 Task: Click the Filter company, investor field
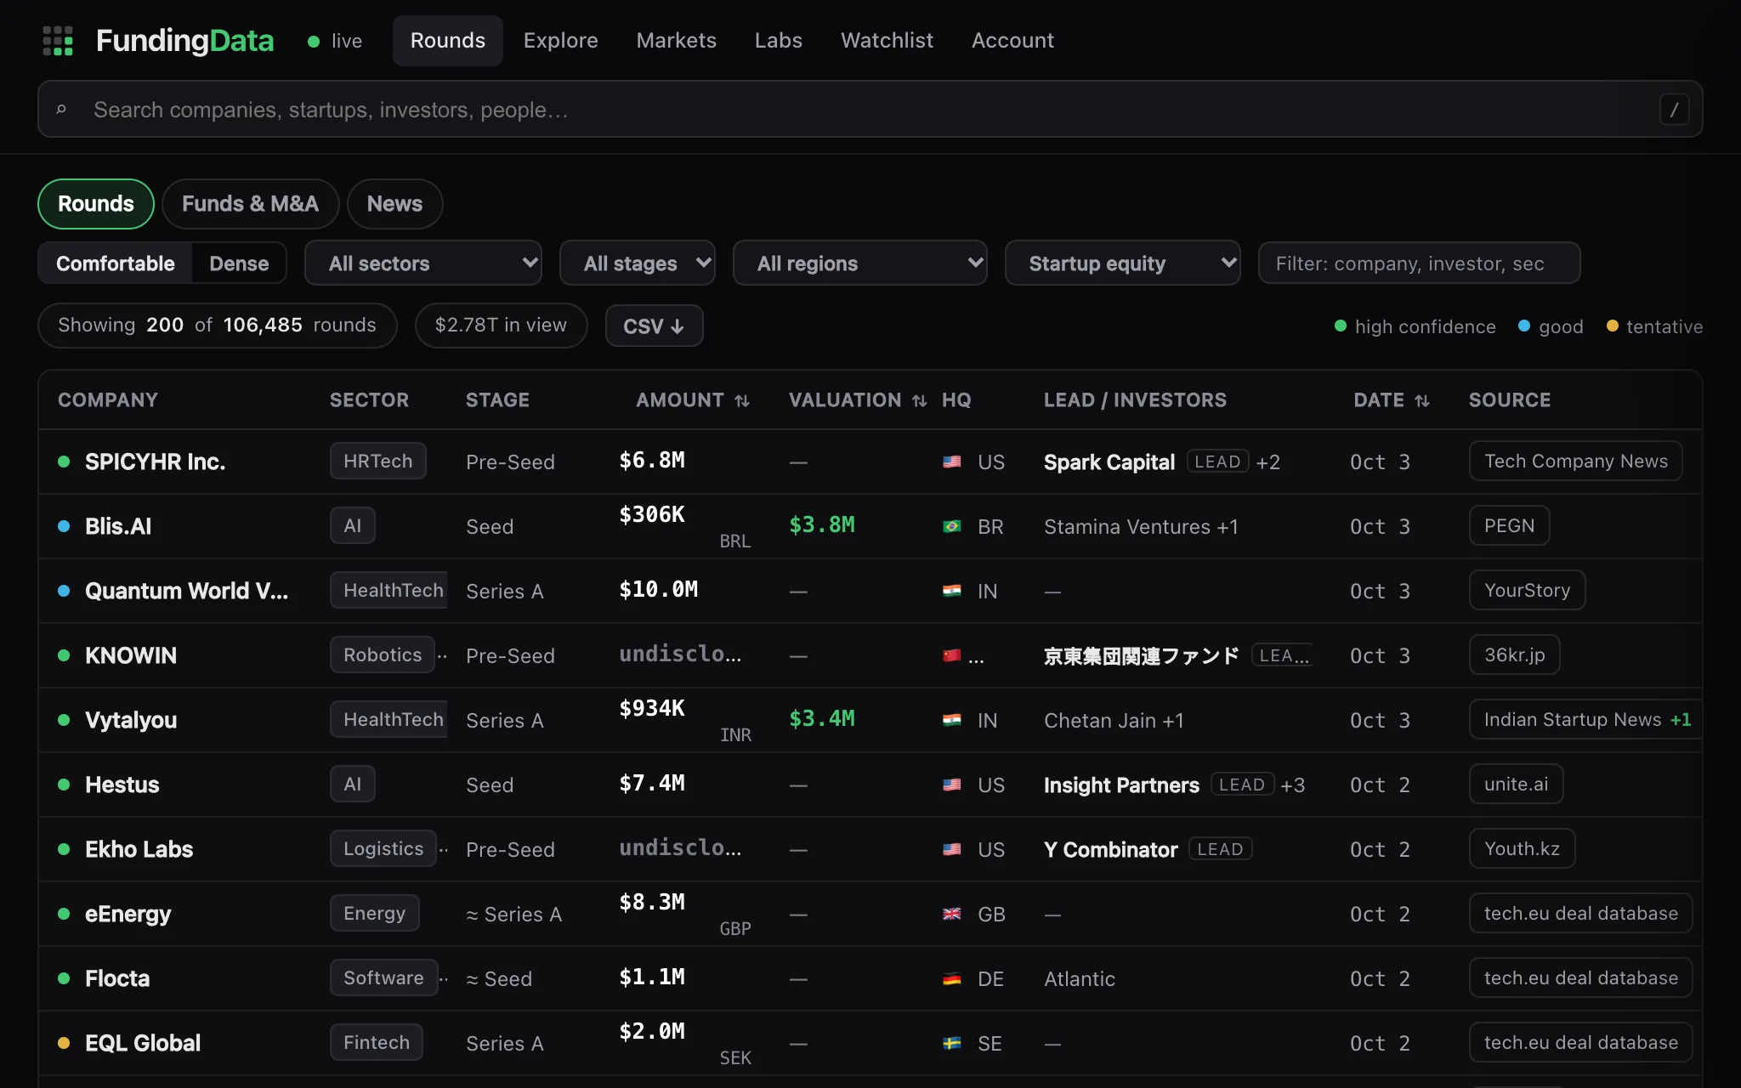pos(1419,263)
